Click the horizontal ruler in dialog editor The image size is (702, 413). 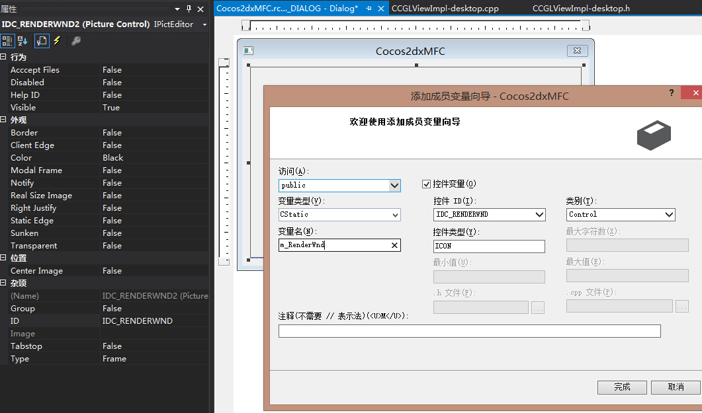coord(416,26)
